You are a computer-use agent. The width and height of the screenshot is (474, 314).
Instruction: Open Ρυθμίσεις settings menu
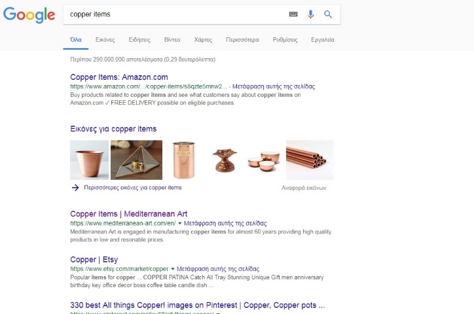(285, 40)
